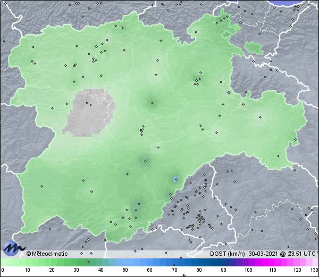Click the dark navy segment of the color scale
Viewport: 319px width, 277px height.
(217, 262)
